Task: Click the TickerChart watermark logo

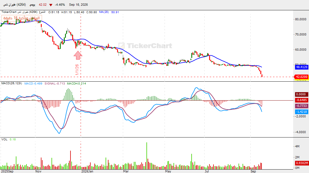Action: click(x=145, y=46)
